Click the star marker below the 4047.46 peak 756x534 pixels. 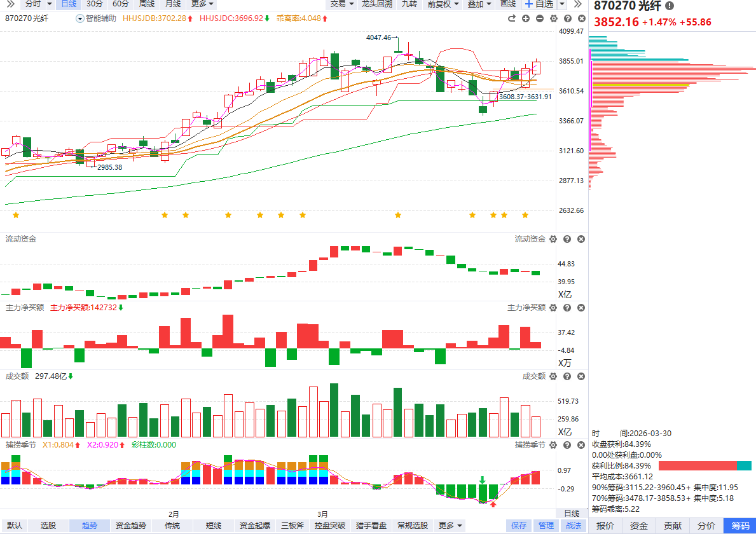[398, 216]
